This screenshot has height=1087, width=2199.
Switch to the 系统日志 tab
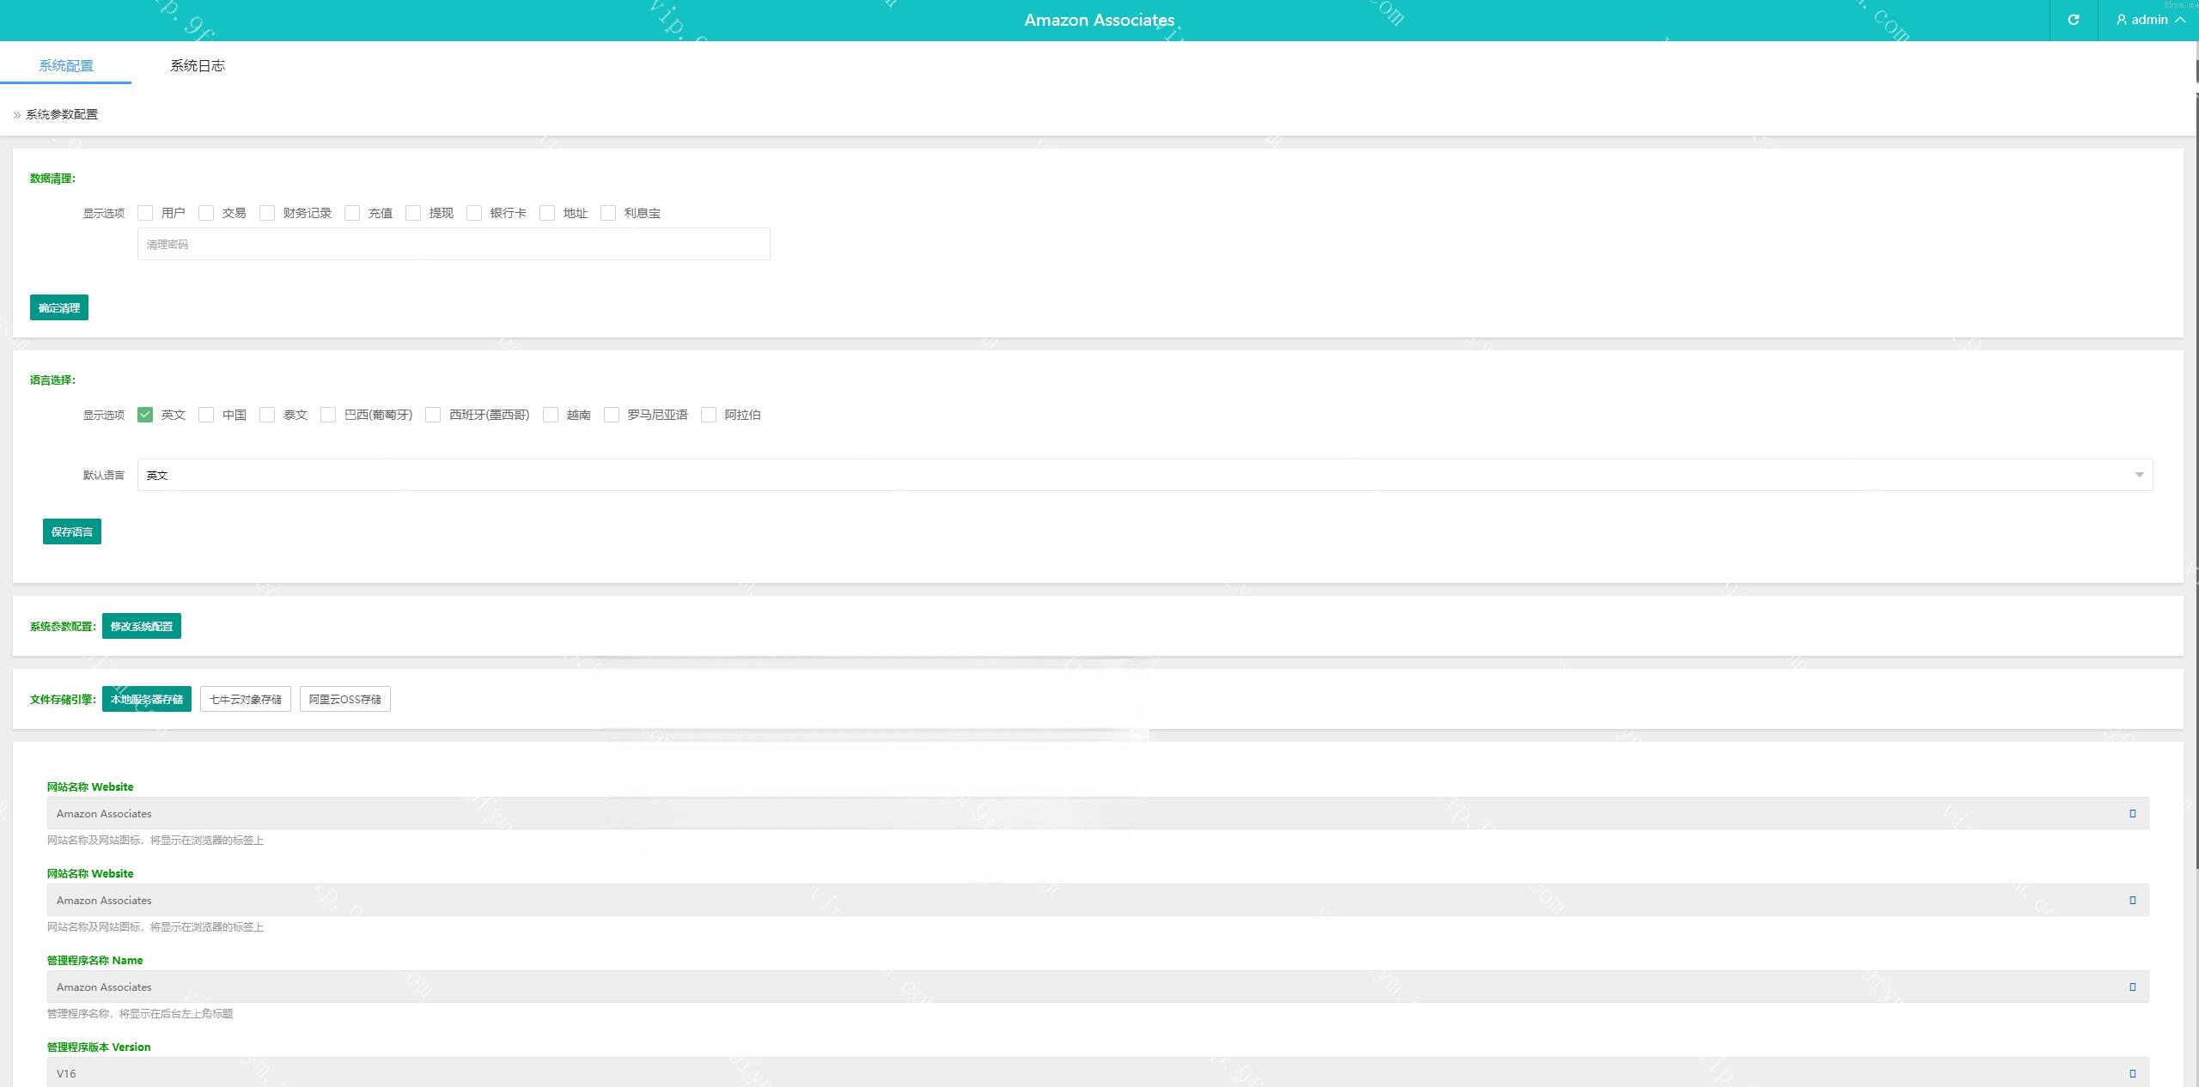point(197,65)
